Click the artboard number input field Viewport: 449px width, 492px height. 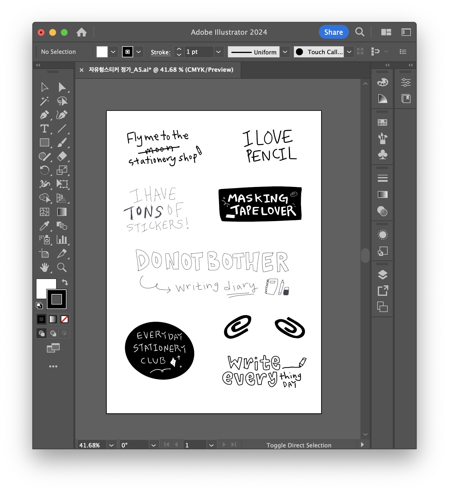tap(195, 445)
